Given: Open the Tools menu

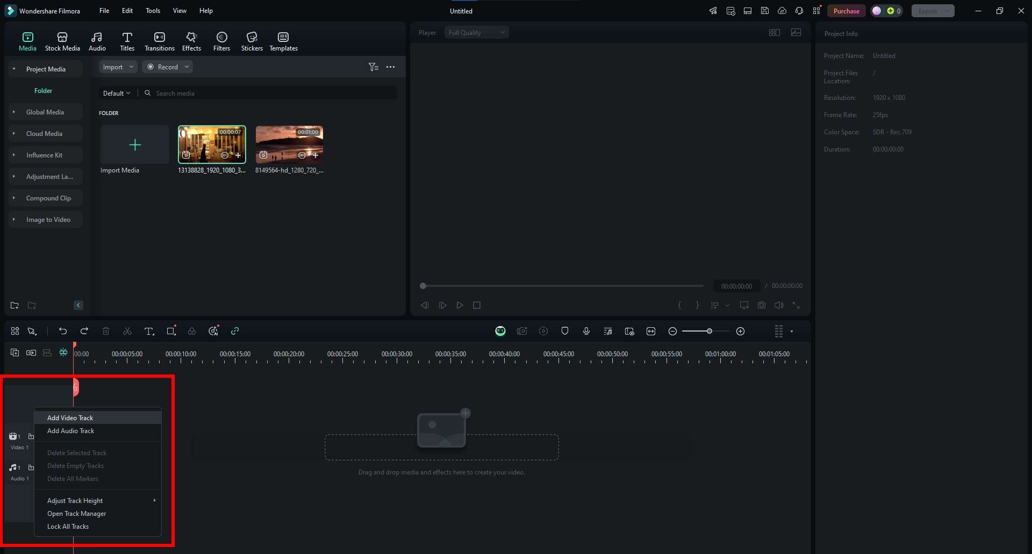Looking at the screenshot, I should (x=153, y=11).
